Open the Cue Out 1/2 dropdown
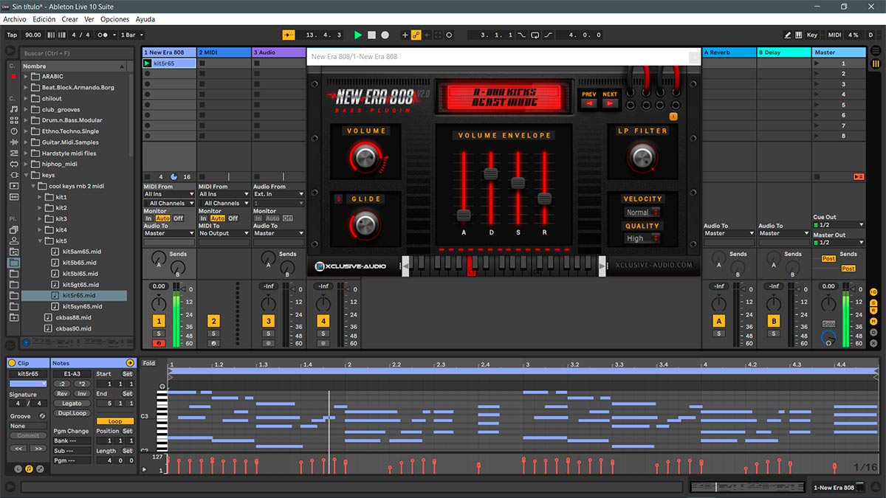Image resolution: width=886 pixels, height=498 pixels. click(x=839, y=225)
